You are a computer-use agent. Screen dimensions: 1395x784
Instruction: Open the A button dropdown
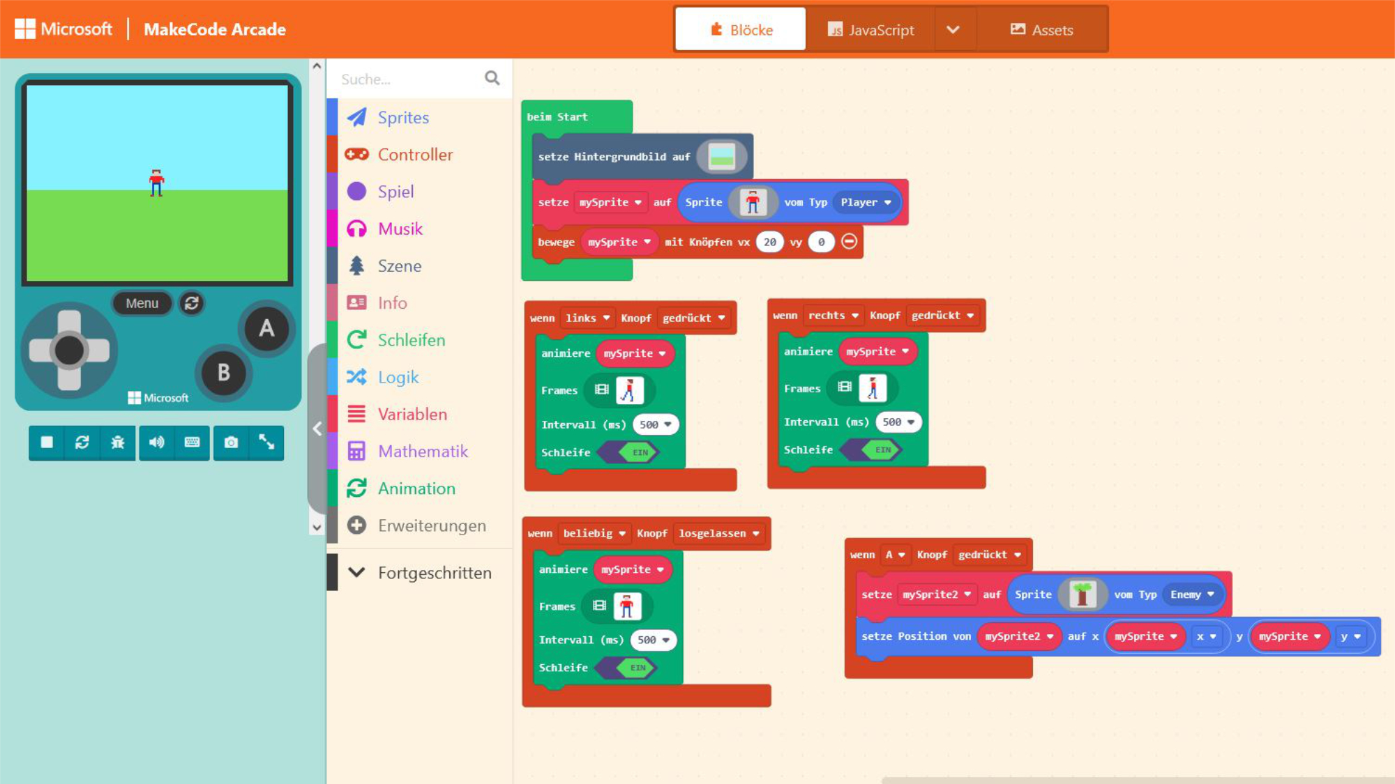[x=895, y=555]
